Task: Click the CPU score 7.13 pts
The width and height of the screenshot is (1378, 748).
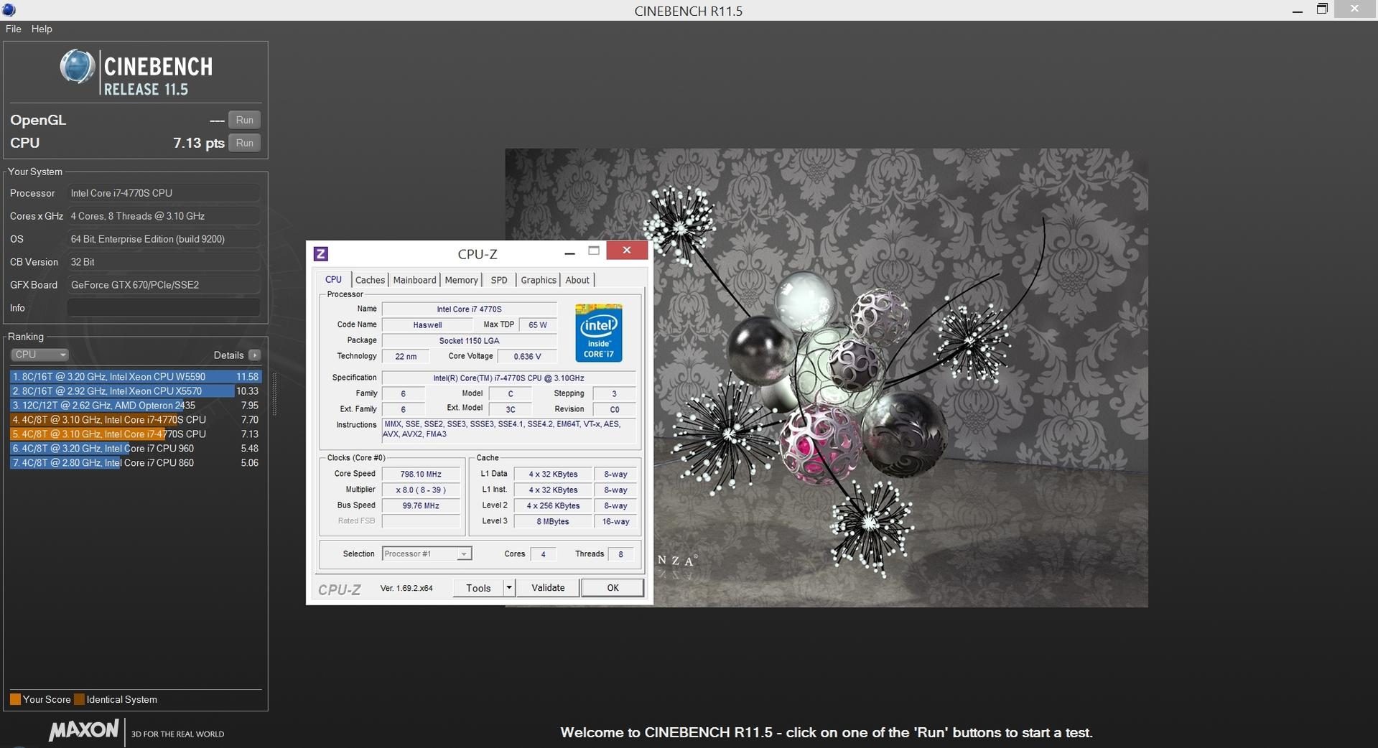Action: tap(199, 143)
